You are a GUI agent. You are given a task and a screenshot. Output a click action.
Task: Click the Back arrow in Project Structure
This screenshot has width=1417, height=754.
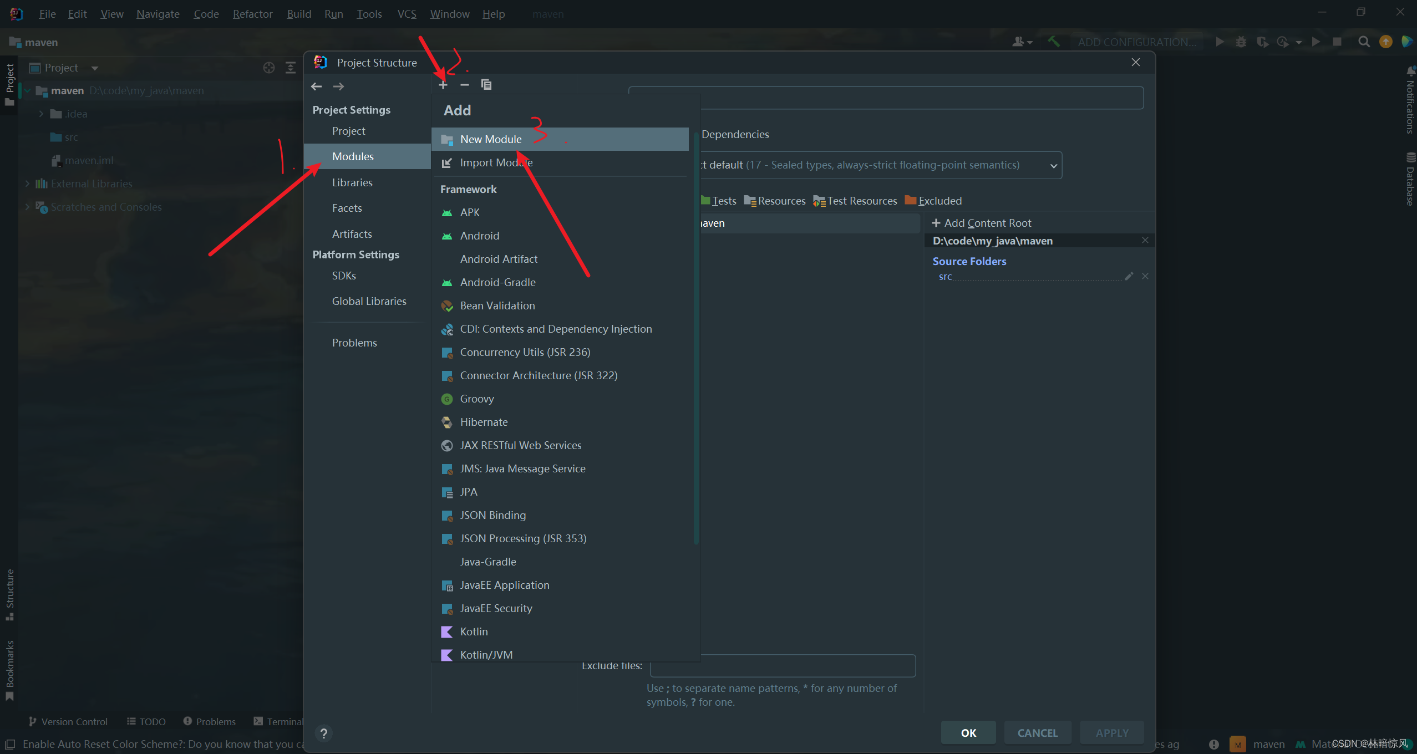pos(317,86)
